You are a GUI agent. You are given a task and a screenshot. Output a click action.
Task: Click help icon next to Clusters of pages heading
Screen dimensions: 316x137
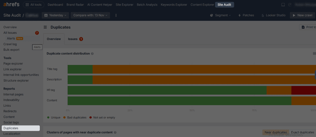pyautogui.click(x=115, y=132)
